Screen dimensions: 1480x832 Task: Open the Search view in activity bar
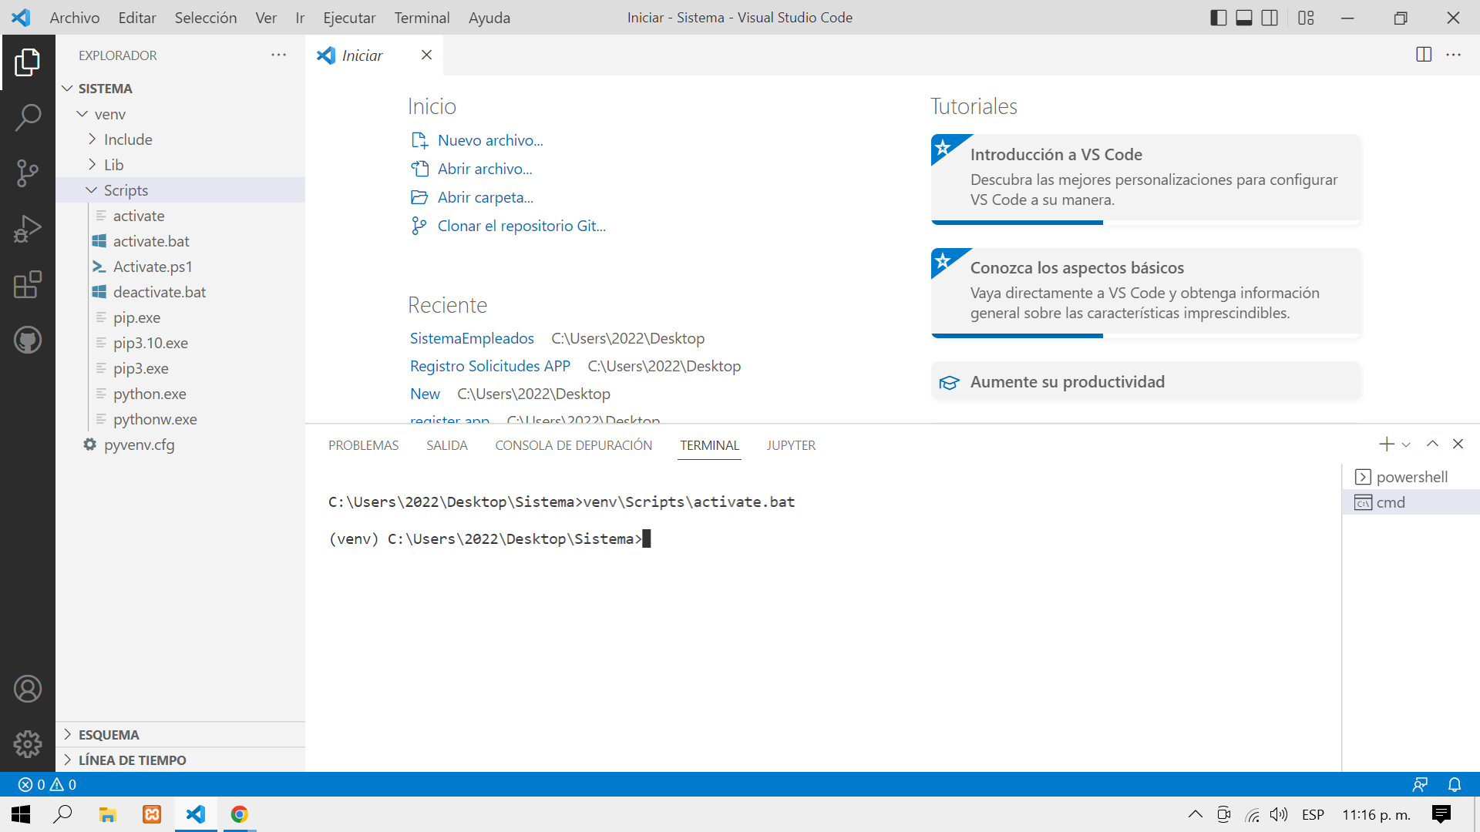[28, 118]
